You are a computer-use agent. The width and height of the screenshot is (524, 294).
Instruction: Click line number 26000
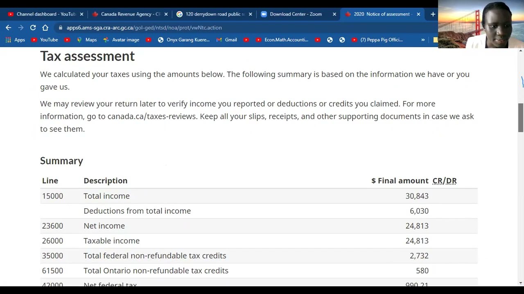click(x=52, y=241)
